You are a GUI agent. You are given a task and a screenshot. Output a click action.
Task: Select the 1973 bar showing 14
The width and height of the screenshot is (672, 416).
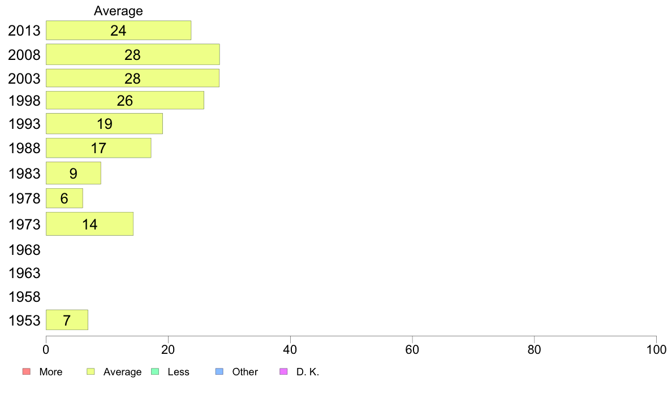pos(89,224)
